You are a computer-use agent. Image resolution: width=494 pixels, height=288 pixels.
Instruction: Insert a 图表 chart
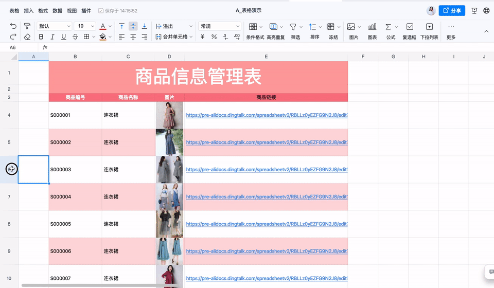(x=373, y=27)
